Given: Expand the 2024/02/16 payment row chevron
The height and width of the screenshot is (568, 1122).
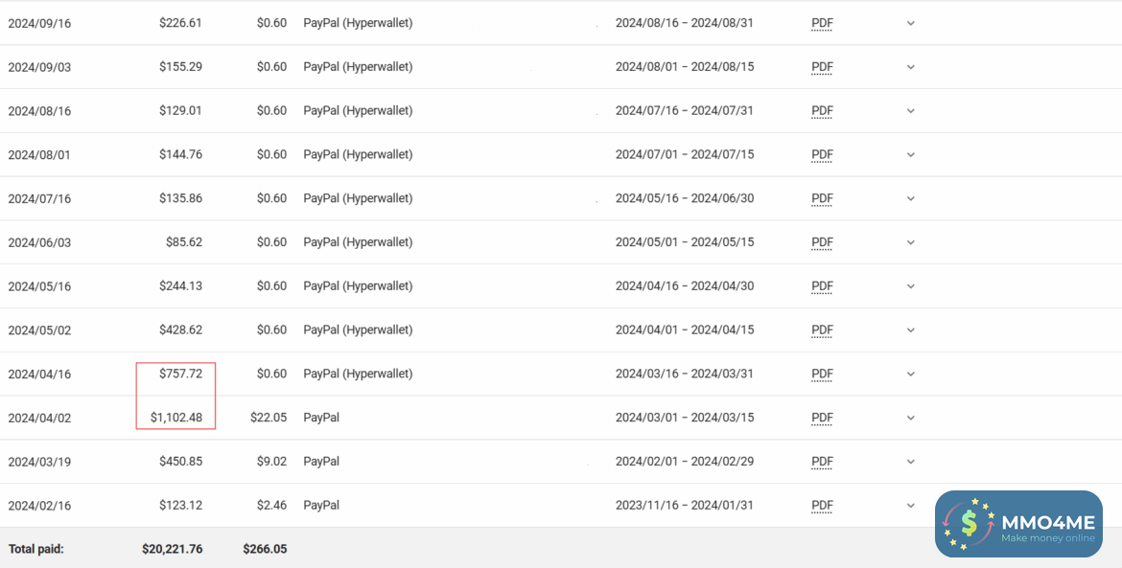Looking at the screenshot, I should tap(911, 505).
